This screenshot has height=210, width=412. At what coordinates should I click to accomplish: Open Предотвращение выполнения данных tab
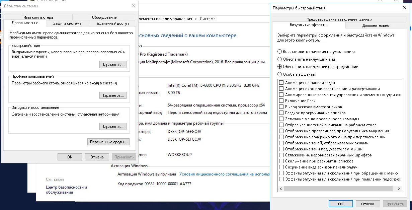pos(339,19)
